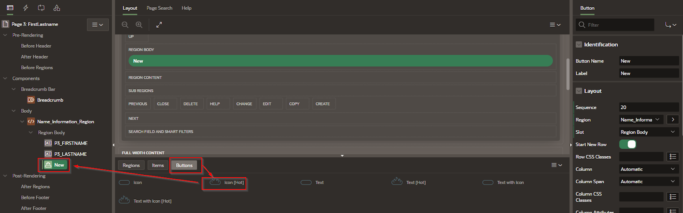Screen dimensions: 683x213
Task: Collapse the Region Body tree node
Action: 31,133
